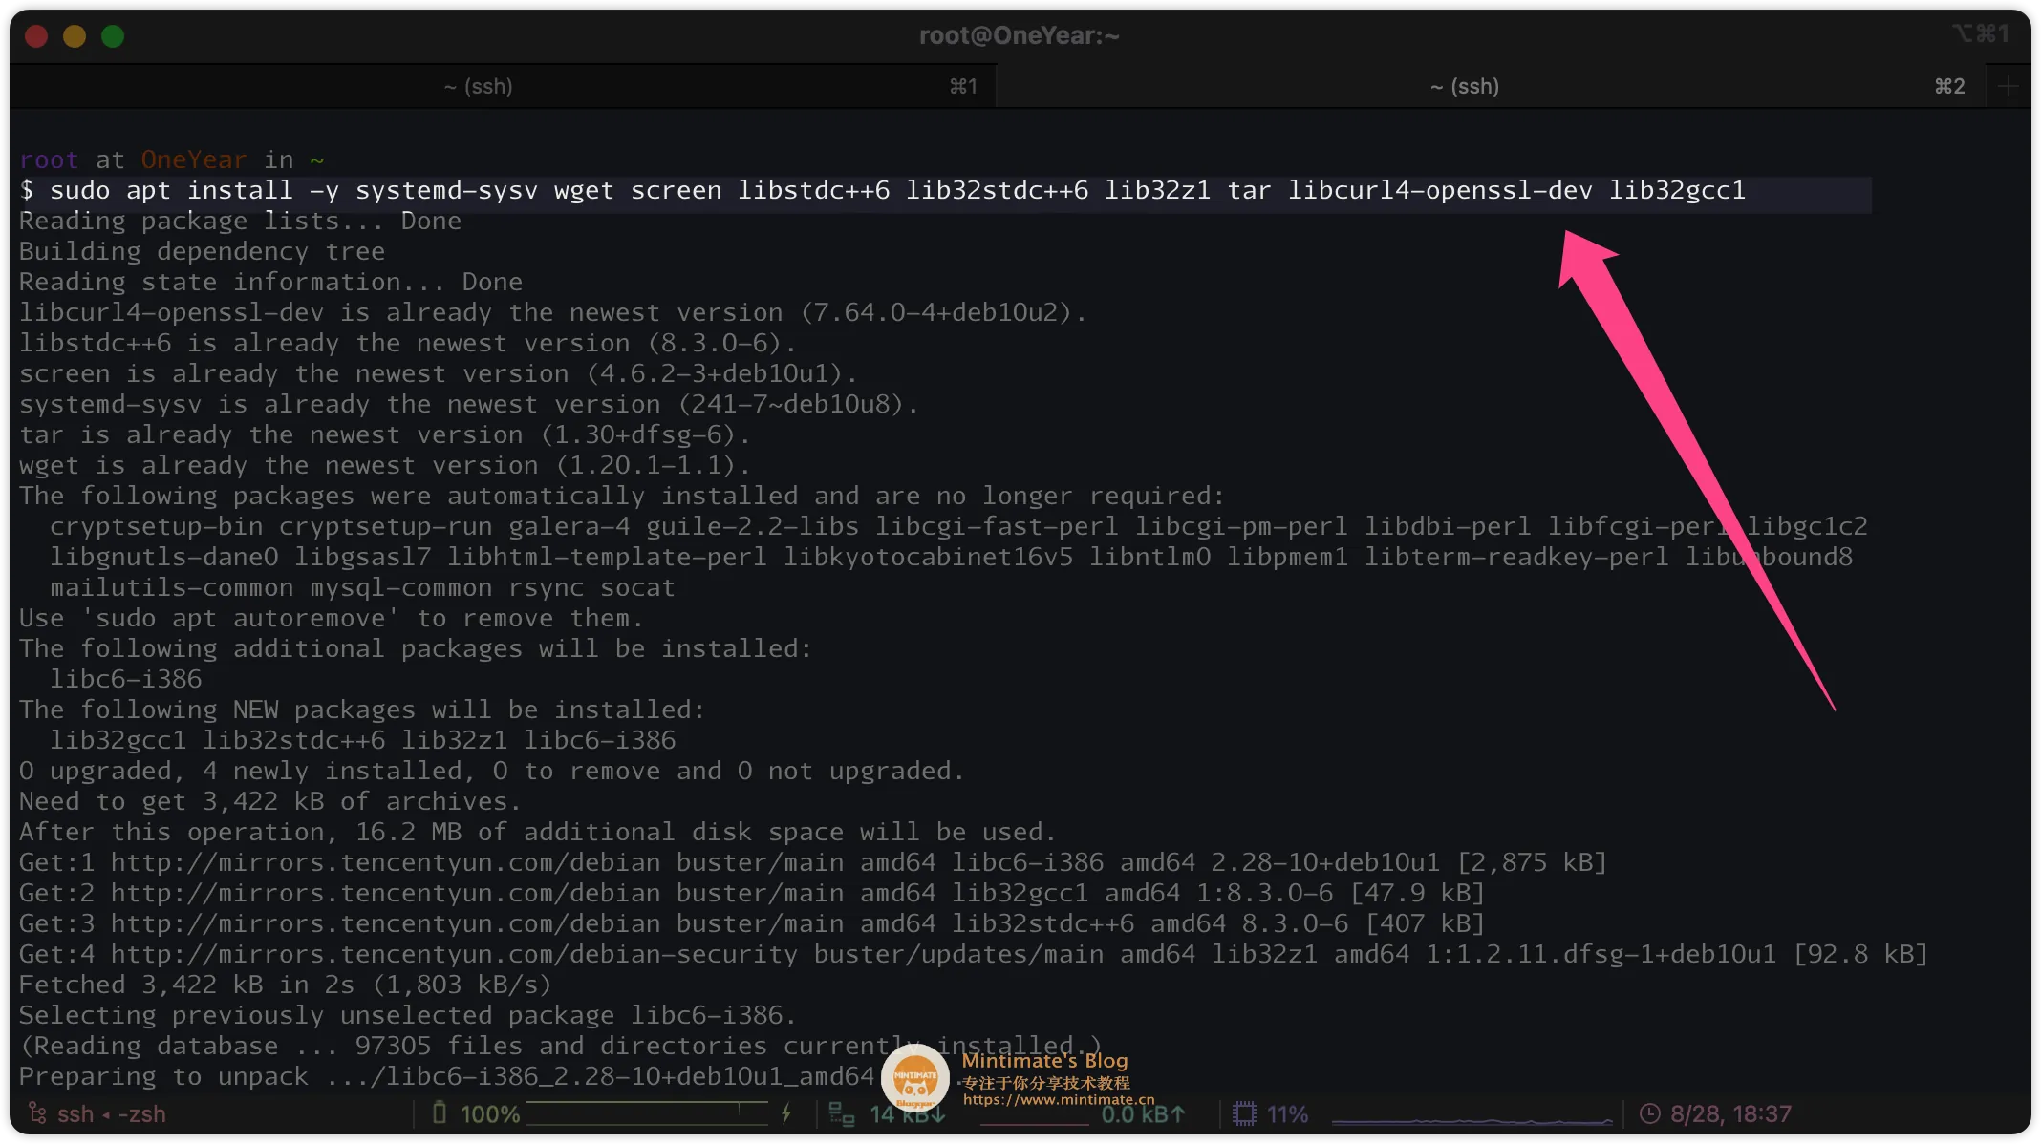The image size is (2041, 1144).
Task: Click the 8/28, 18:37 date display
Action: (1730, 1114)
